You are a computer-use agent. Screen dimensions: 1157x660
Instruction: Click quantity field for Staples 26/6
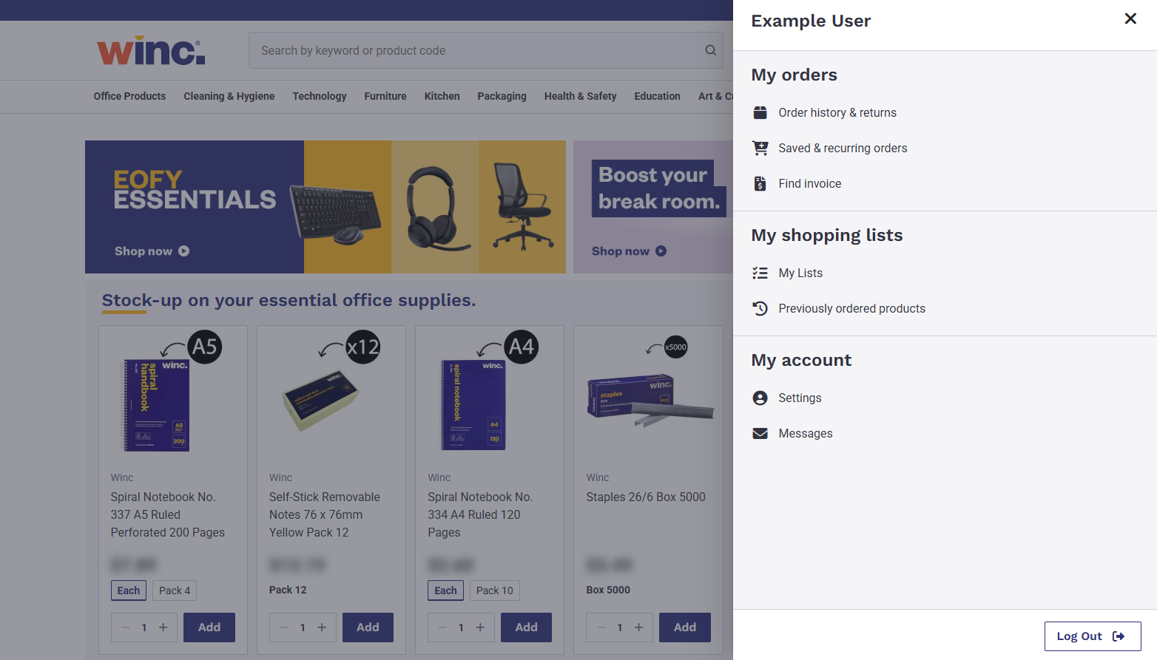(619, 627)
